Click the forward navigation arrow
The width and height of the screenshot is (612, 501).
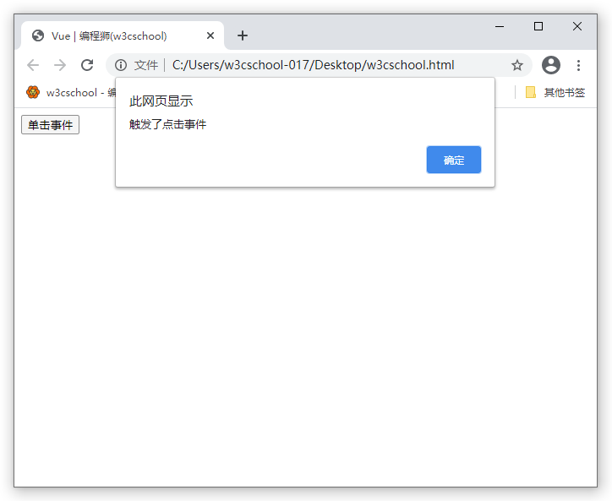click(x=59, y=65)
